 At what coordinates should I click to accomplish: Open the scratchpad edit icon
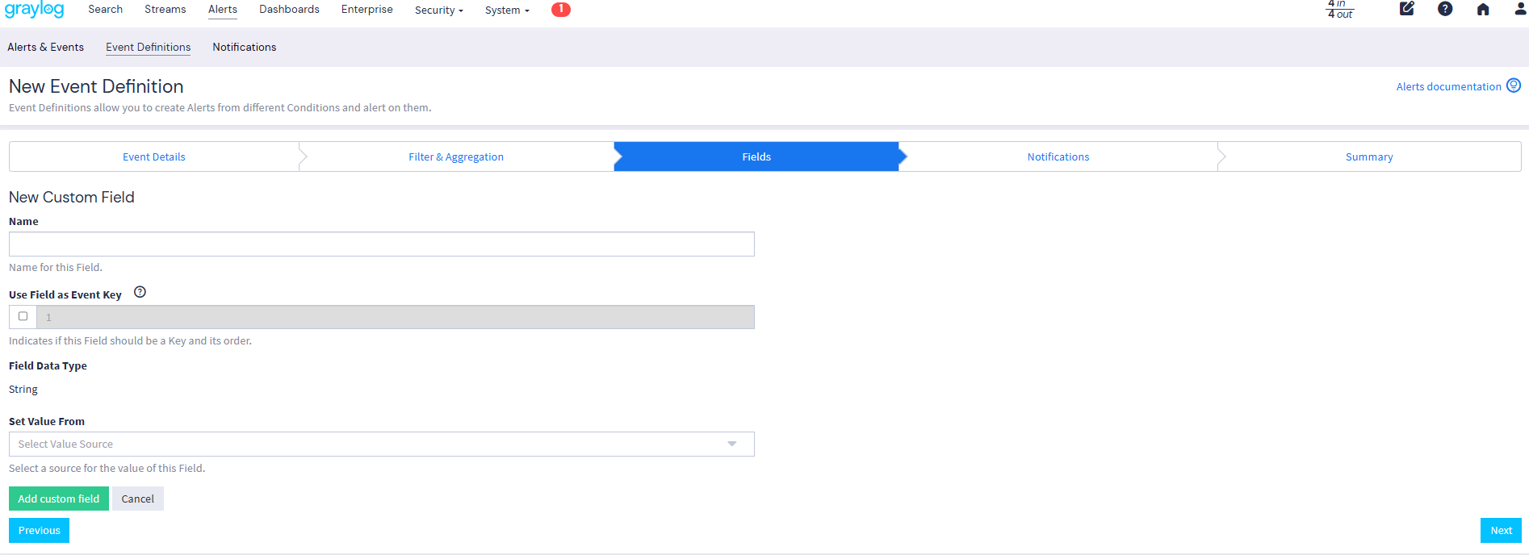point(1407,9)
